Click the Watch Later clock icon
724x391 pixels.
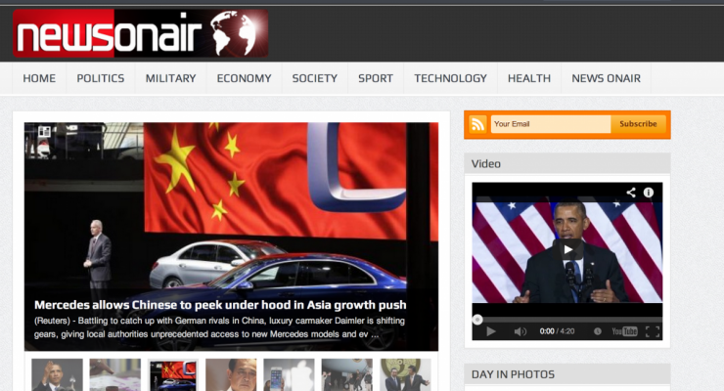tap(597, 331)
